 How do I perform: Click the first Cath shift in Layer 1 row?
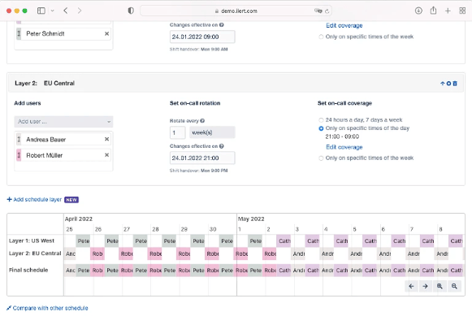[x=284, y=241]
